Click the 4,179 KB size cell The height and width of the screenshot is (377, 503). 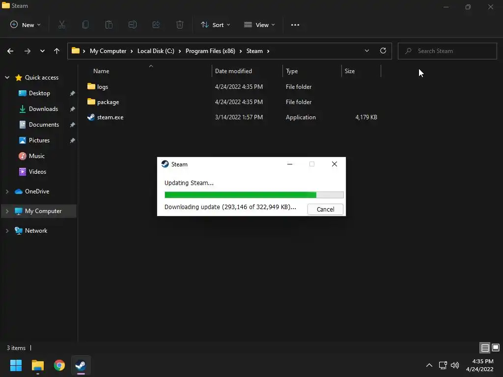pos(366,117)
